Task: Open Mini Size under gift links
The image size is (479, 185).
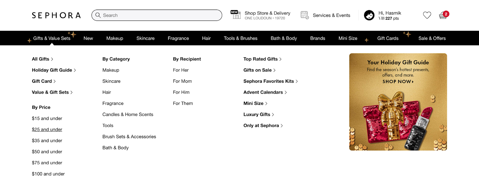Action: 255,103
